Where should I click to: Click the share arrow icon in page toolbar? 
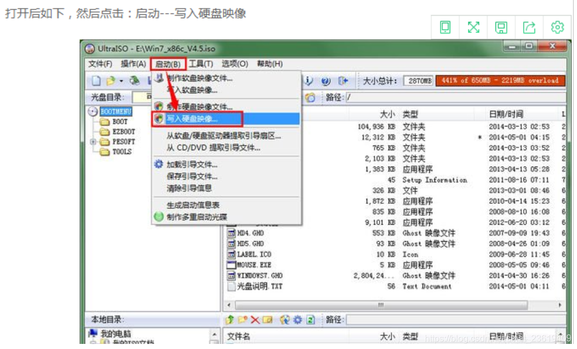(529, 27)
